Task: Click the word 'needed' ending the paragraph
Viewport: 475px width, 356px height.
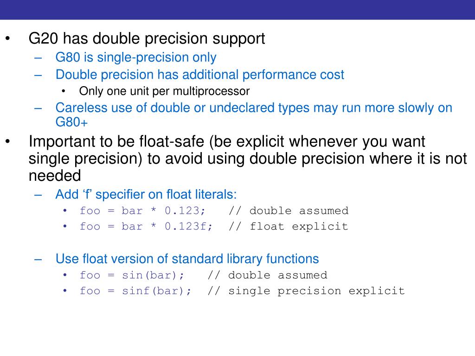Action: coord(55,176)
